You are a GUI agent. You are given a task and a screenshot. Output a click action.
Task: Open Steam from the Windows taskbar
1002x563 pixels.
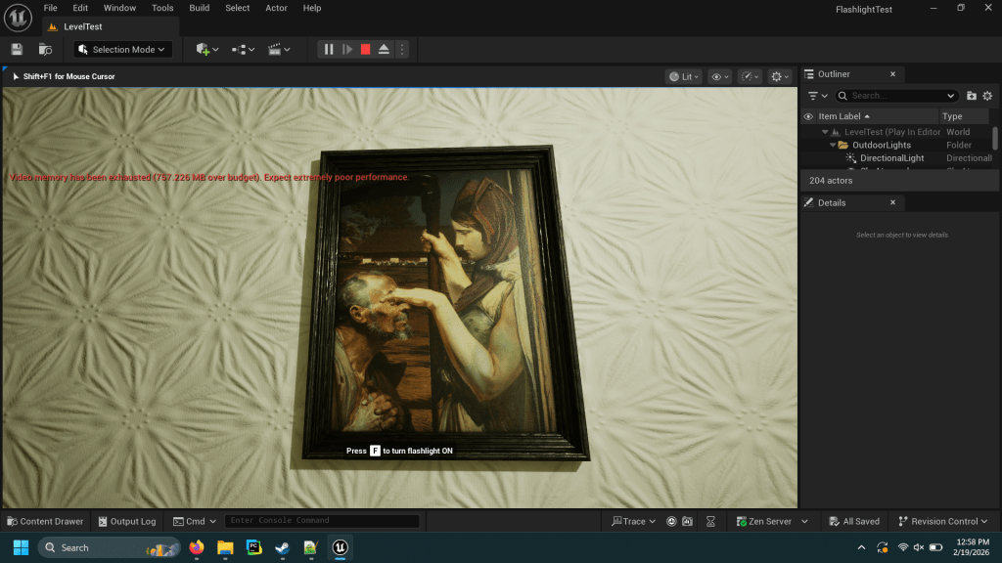coord(282,547)
